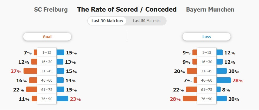Viewport: 259px width, 110px height.
Task: Click the Loss pill button
Action: pos(206,36)
